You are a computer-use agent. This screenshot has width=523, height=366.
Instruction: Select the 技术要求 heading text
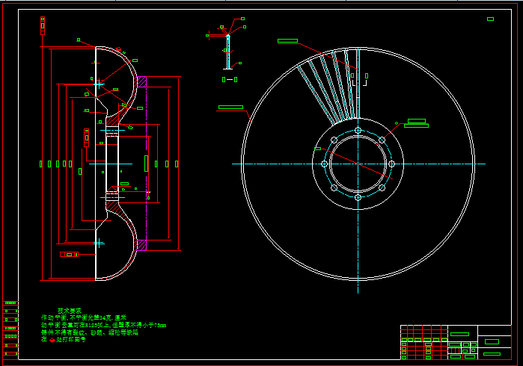pos(70,311)
